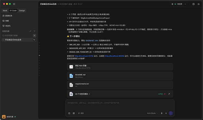
Task: Click the +4702 added lines count
Action: click(x=160, y=94)
